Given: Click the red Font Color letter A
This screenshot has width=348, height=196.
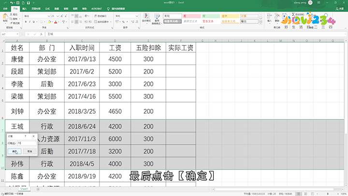Looking at the screenshot, I should coord(56,22).
